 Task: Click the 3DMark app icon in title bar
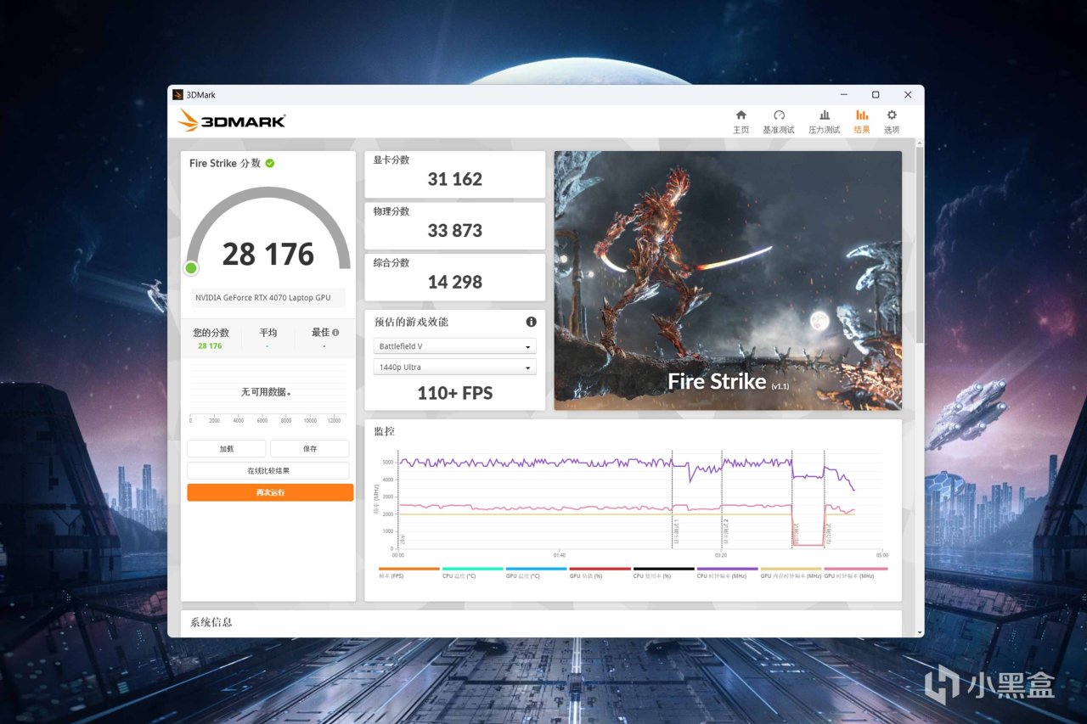tap(177, 95)
